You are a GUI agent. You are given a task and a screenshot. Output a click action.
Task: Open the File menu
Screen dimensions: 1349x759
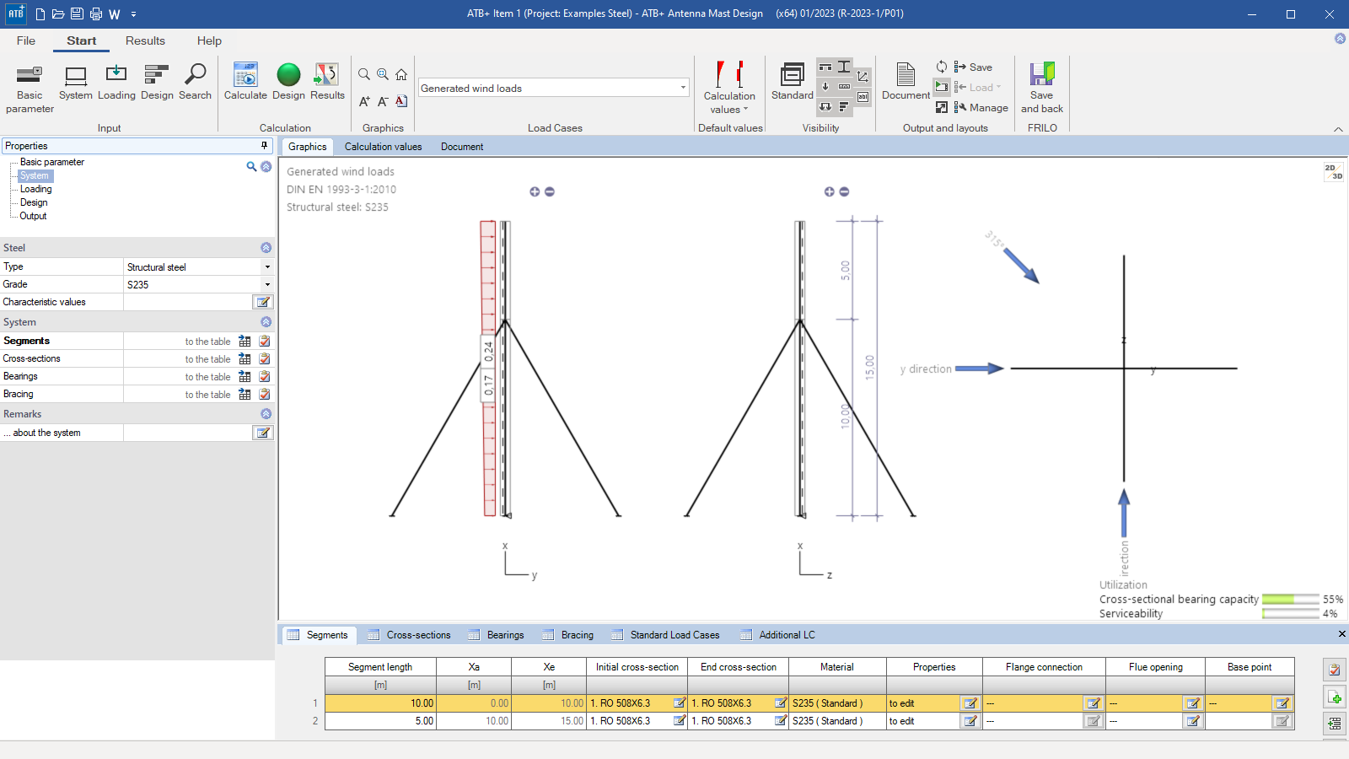coord(26,40)
